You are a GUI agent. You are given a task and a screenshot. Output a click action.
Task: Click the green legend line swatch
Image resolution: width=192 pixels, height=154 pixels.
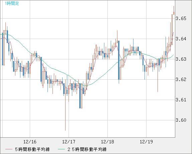pyautogui.click(x=61, y=149)
